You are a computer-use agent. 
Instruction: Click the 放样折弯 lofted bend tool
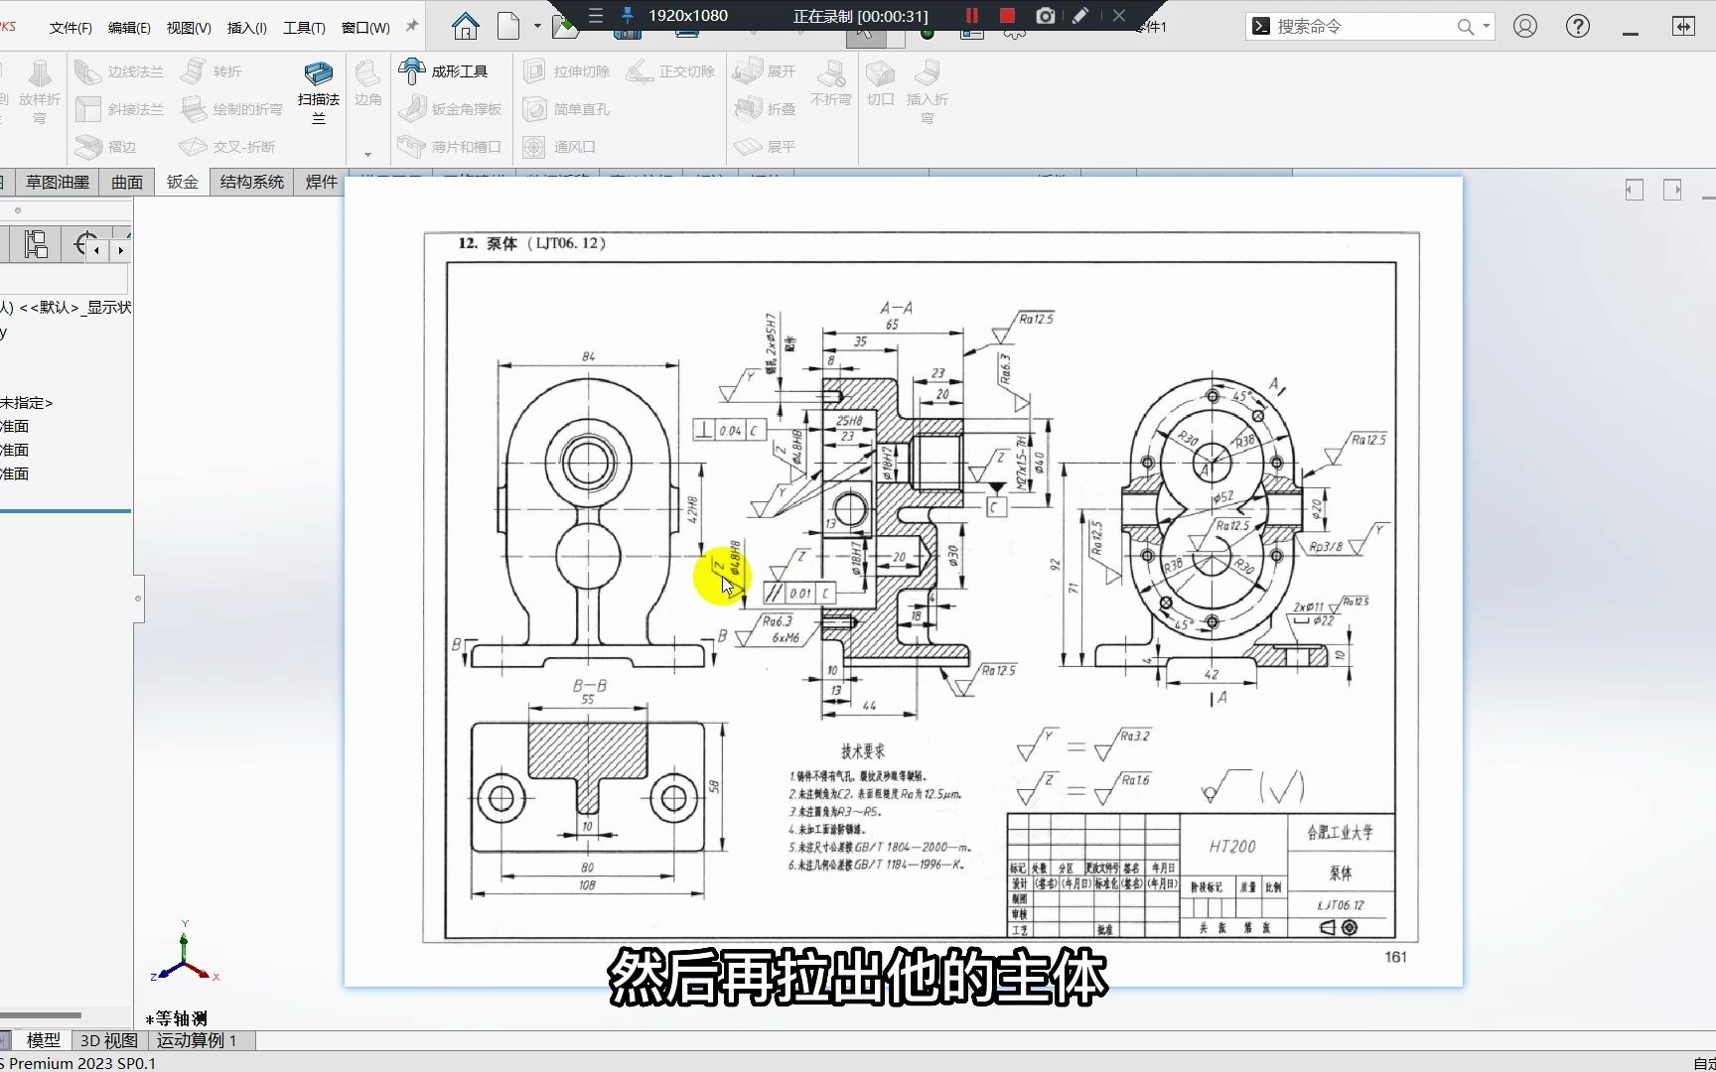pos(40,91)
